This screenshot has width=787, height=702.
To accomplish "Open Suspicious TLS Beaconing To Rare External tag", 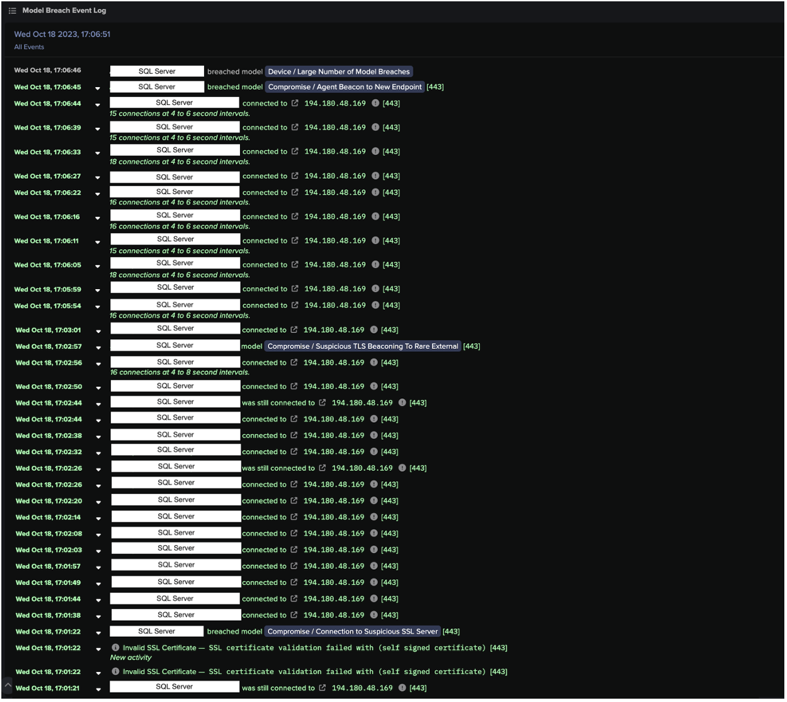I will click(x=362, y=347).
